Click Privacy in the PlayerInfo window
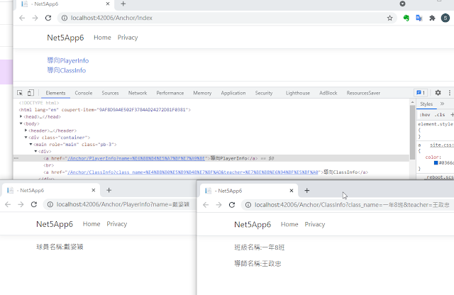 coord(116,224)
